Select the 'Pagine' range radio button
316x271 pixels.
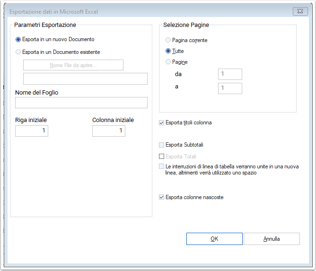[x=168, y=61]
